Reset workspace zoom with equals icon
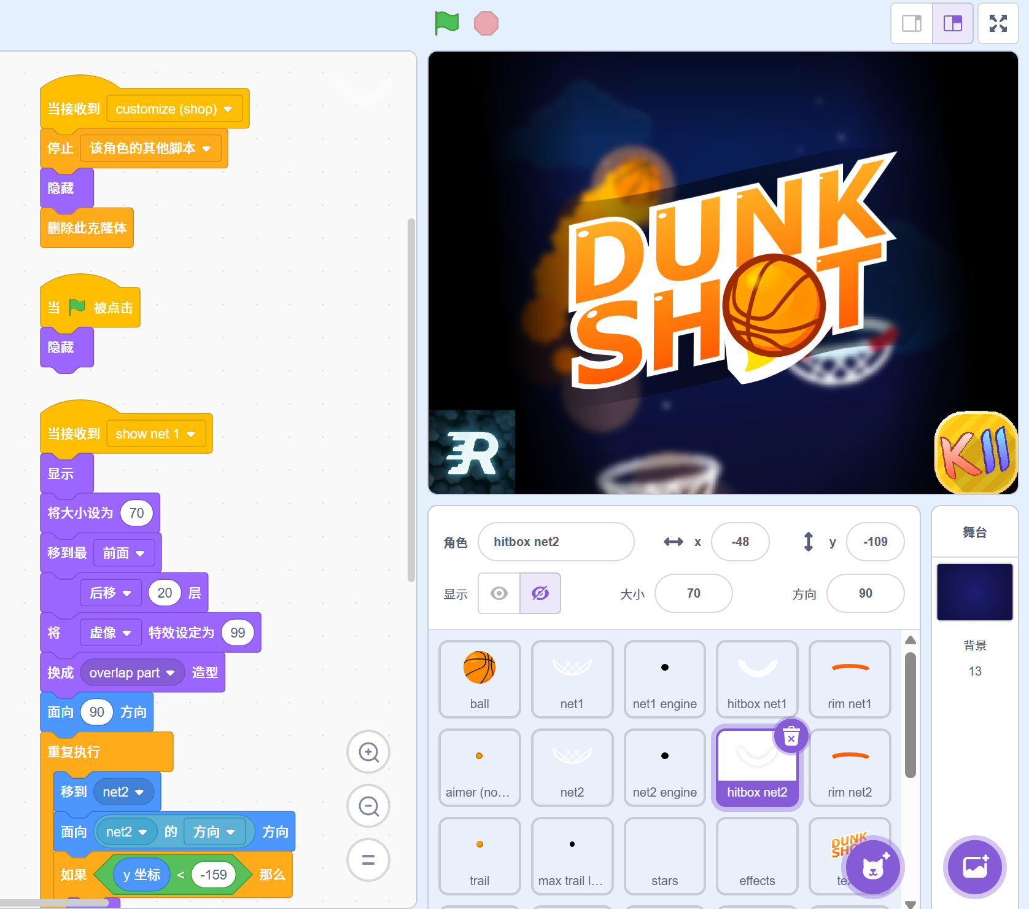The height and width of the screenshot is (909, 1029). pos(368,860)
